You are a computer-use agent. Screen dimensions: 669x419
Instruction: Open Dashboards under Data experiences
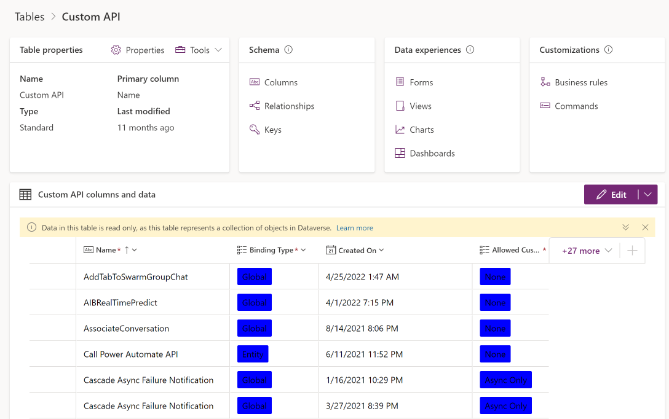pos(431,153)
